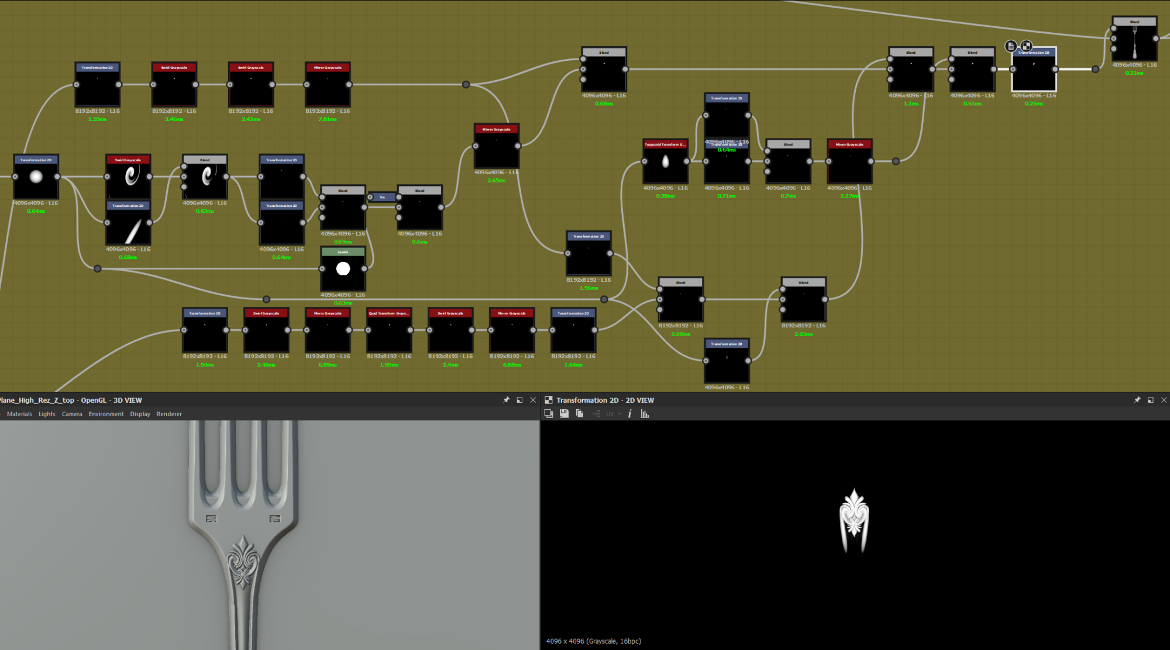Click the leftmost export icon in the 2D view toolbar

coord(549,413)
